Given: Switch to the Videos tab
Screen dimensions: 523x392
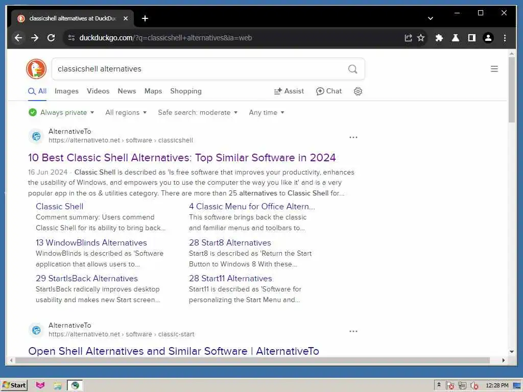Looking at the screenshot, I should click(98, 91).
